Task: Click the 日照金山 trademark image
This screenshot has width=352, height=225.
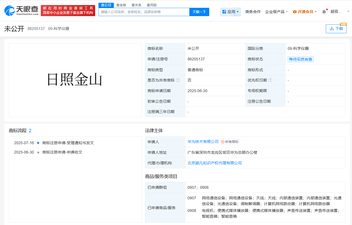Action: point(75,80)
